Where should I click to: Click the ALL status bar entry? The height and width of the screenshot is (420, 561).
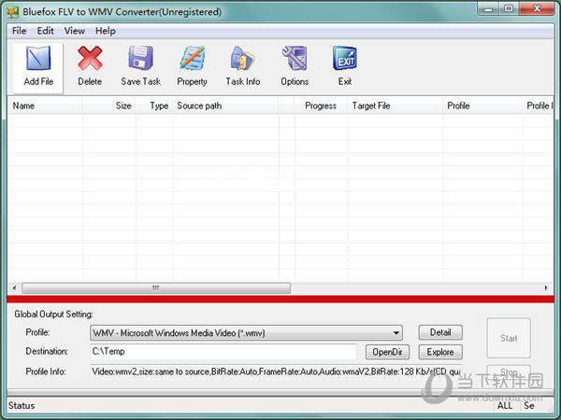pyautogui.click(x=505, y=406)
